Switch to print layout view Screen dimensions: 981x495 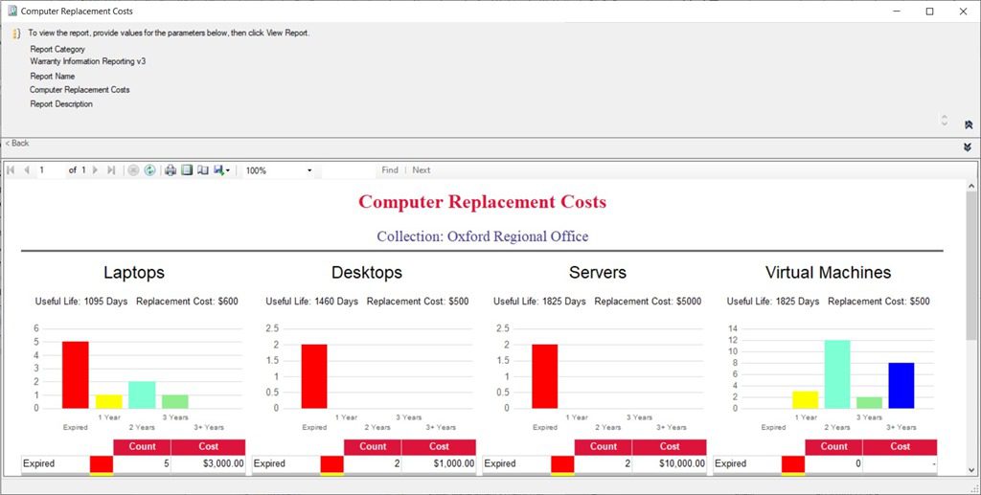pyautogui.click(x=187, y=170)
